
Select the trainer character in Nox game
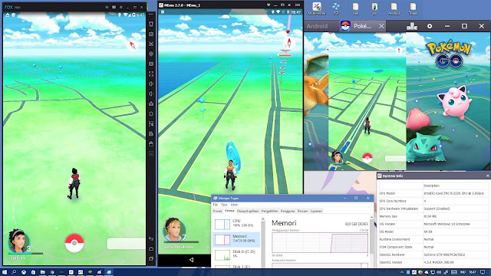(74, 183)
